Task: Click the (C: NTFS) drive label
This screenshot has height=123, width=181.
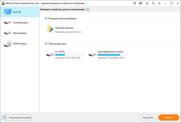Action: tap(60, 52)
